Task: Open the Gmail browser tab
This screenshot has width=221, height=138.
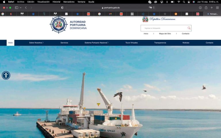Action: click(110, 14)
